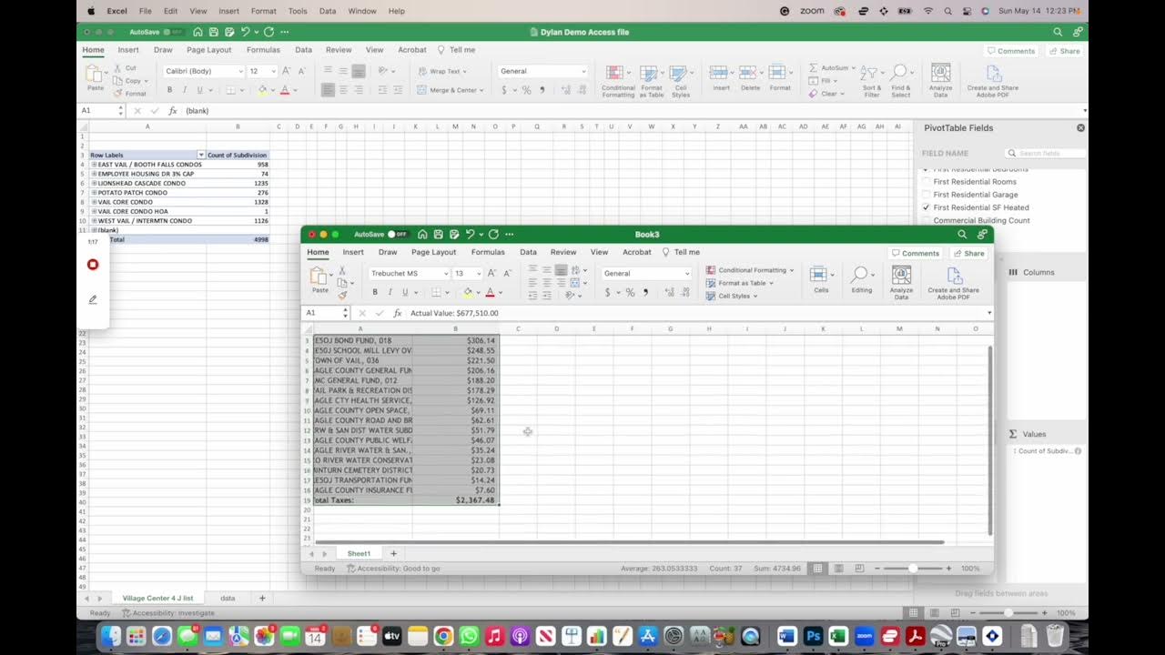Open Formulas tab in Book3 window
Image resolution: width=1165 pixels, height=655 pixels.
[487, 252]
